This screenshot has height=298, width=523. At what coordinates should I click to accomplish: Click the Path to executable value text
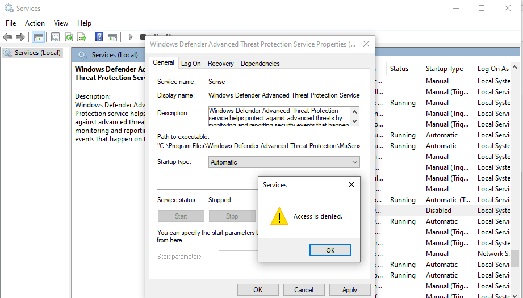click(x=258, y=146)
